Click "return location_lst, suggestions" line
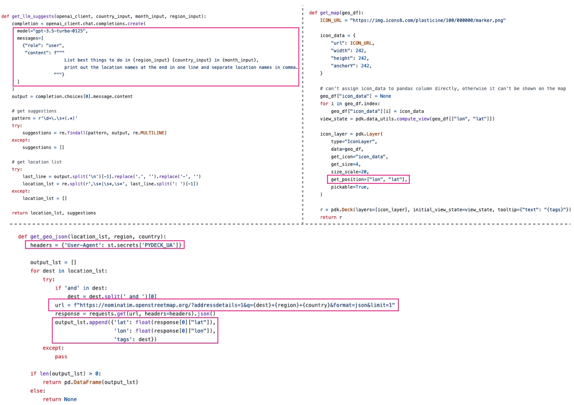 click(54, 213)
